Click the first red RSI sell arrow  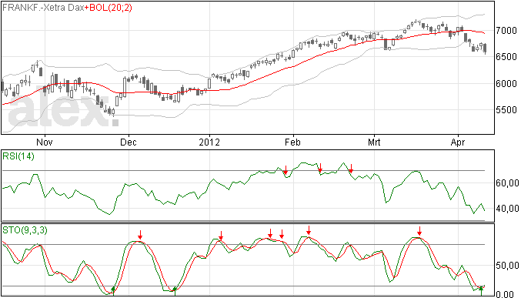[x=286, y=170]
